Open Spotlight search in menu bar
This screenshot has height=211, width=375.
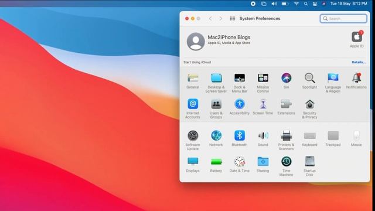(306, 4)
